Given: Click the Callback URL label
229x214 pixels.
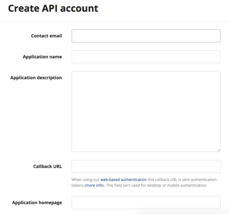Looking at the screenshot, I should [48, 166].
